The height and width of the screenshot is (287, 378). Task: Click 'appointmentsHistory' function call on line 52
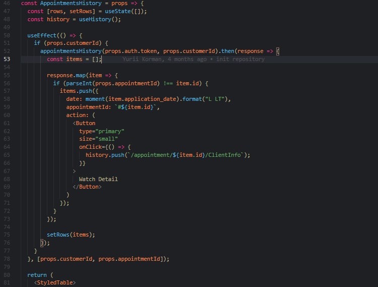coord(71,51)
